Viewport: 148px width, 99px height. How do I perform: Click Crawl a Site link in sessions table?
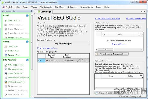click(119, 44)
